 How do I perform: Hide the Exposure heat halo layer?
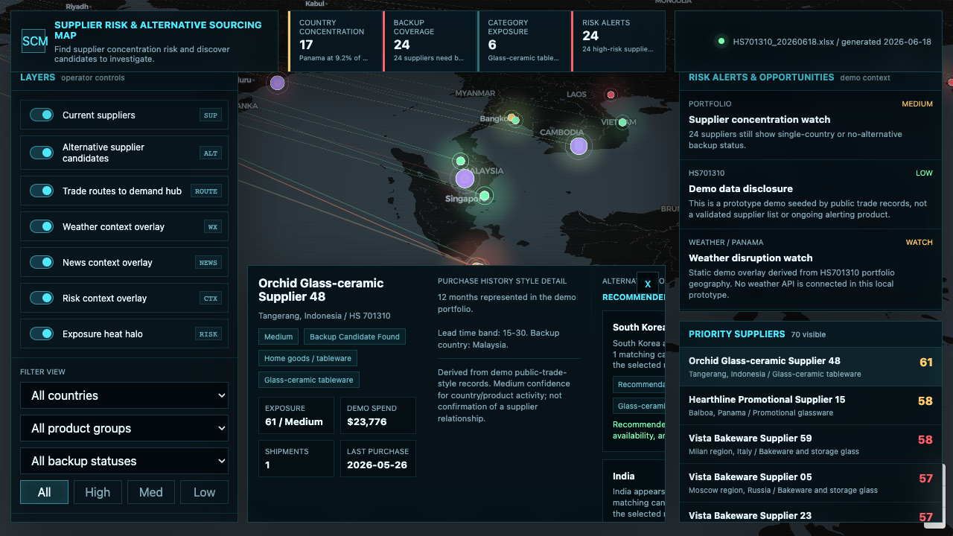point(42,334)
